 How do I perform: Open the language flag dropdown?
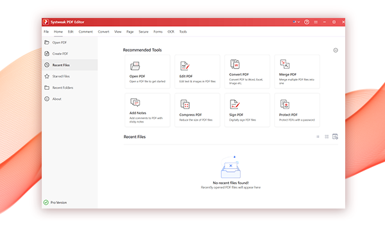(296, 22)
